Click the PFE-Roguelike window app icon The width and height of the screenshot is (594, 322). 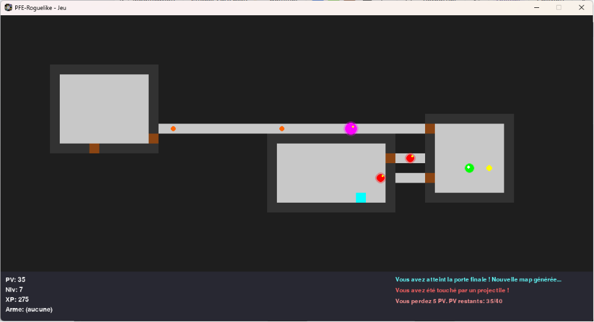[8, 7]
